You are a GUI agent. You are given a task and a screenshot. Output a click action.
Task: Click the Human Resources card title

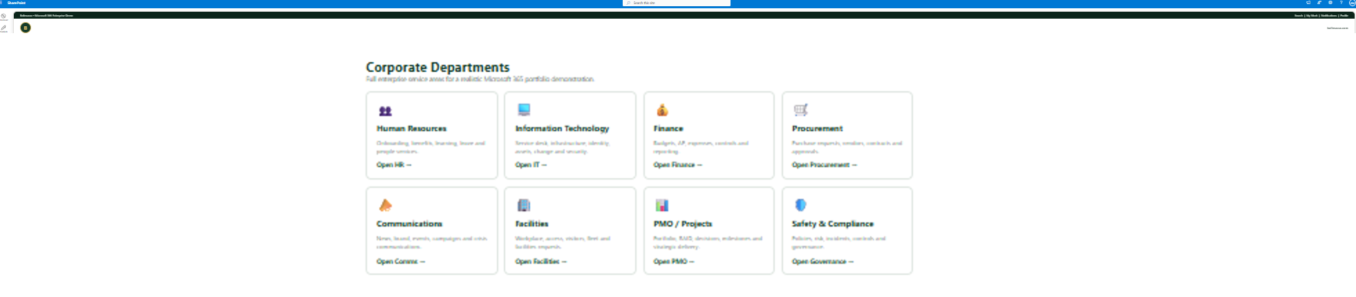[411, 128]
